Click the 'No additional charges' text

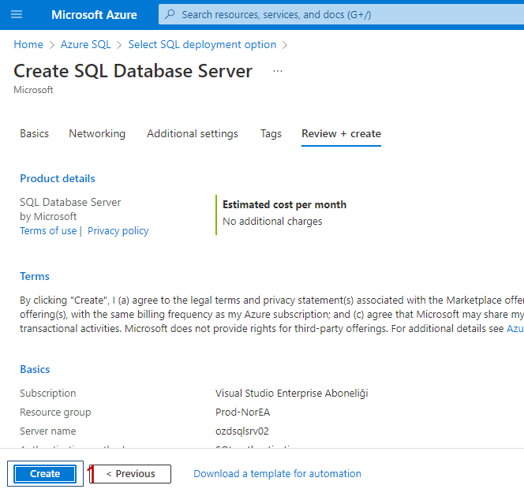coord(272,221)
